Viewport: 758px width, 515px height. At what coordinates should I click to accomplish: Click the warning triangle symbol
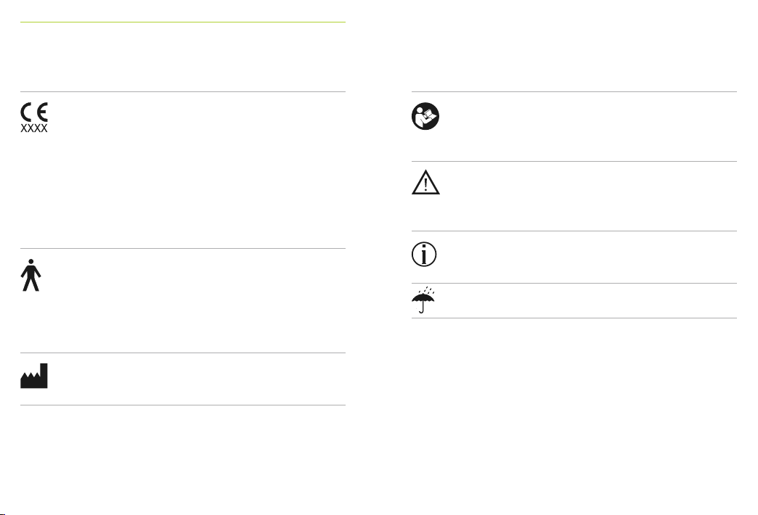coord(425,182)
